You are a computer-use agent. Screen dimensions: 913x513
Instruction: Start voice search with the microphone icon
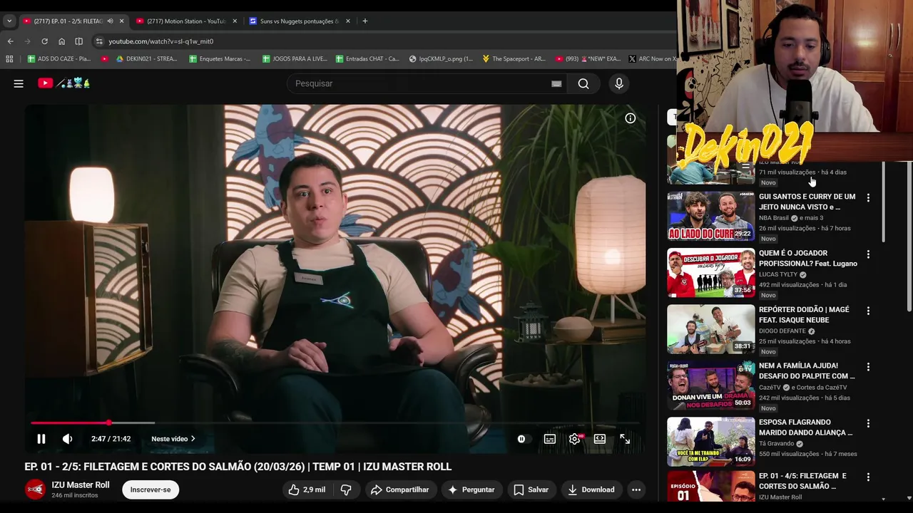point(619,83)
